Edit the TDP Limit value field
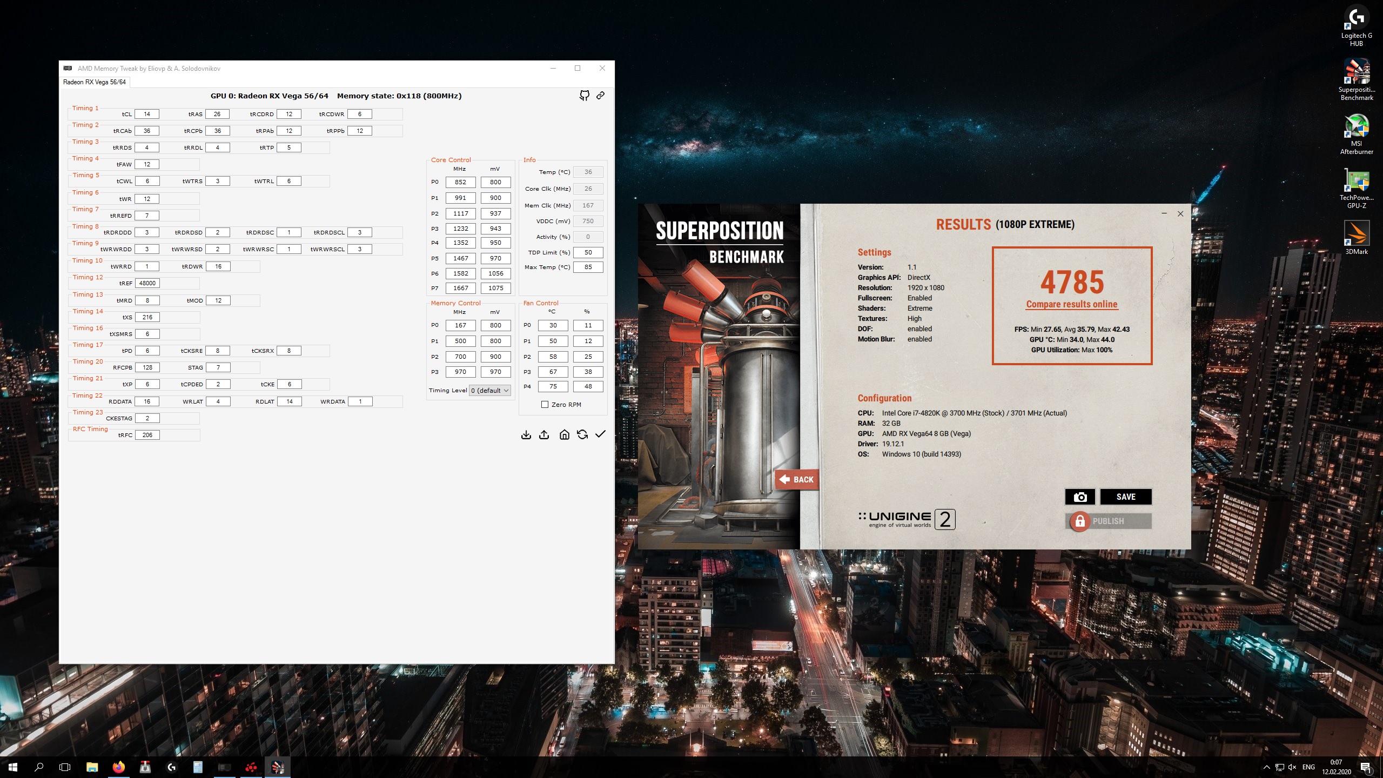Viewport: 1383px width, 778px height. tap(588, 252)
